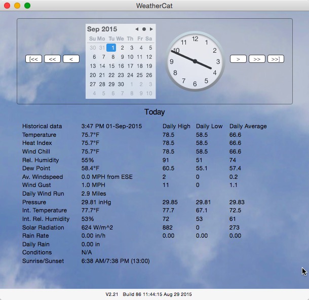Select September 15 in the calendar
The width and height of the screenshot is (309, 300).
click(111, 66)
